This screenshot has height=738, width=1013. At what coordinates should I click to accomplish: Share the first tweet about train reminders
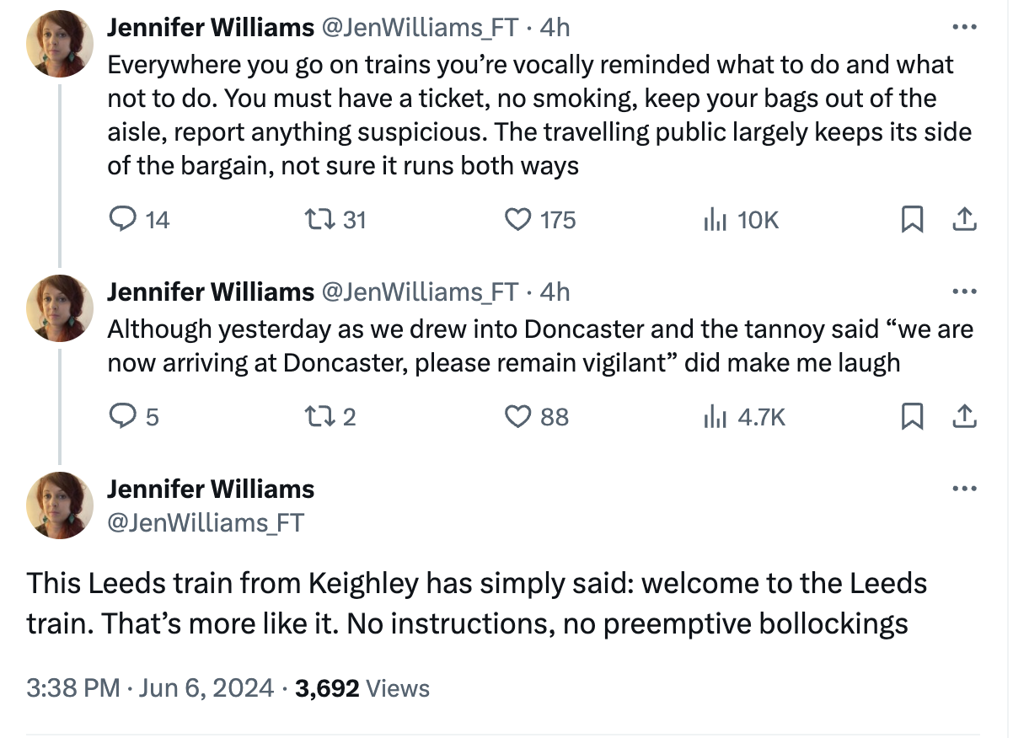(964, 220)
